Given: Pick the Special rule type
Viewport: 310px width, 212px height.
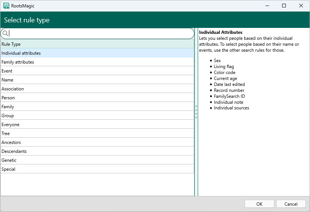Looking at the screenshot, I should 97,169.
